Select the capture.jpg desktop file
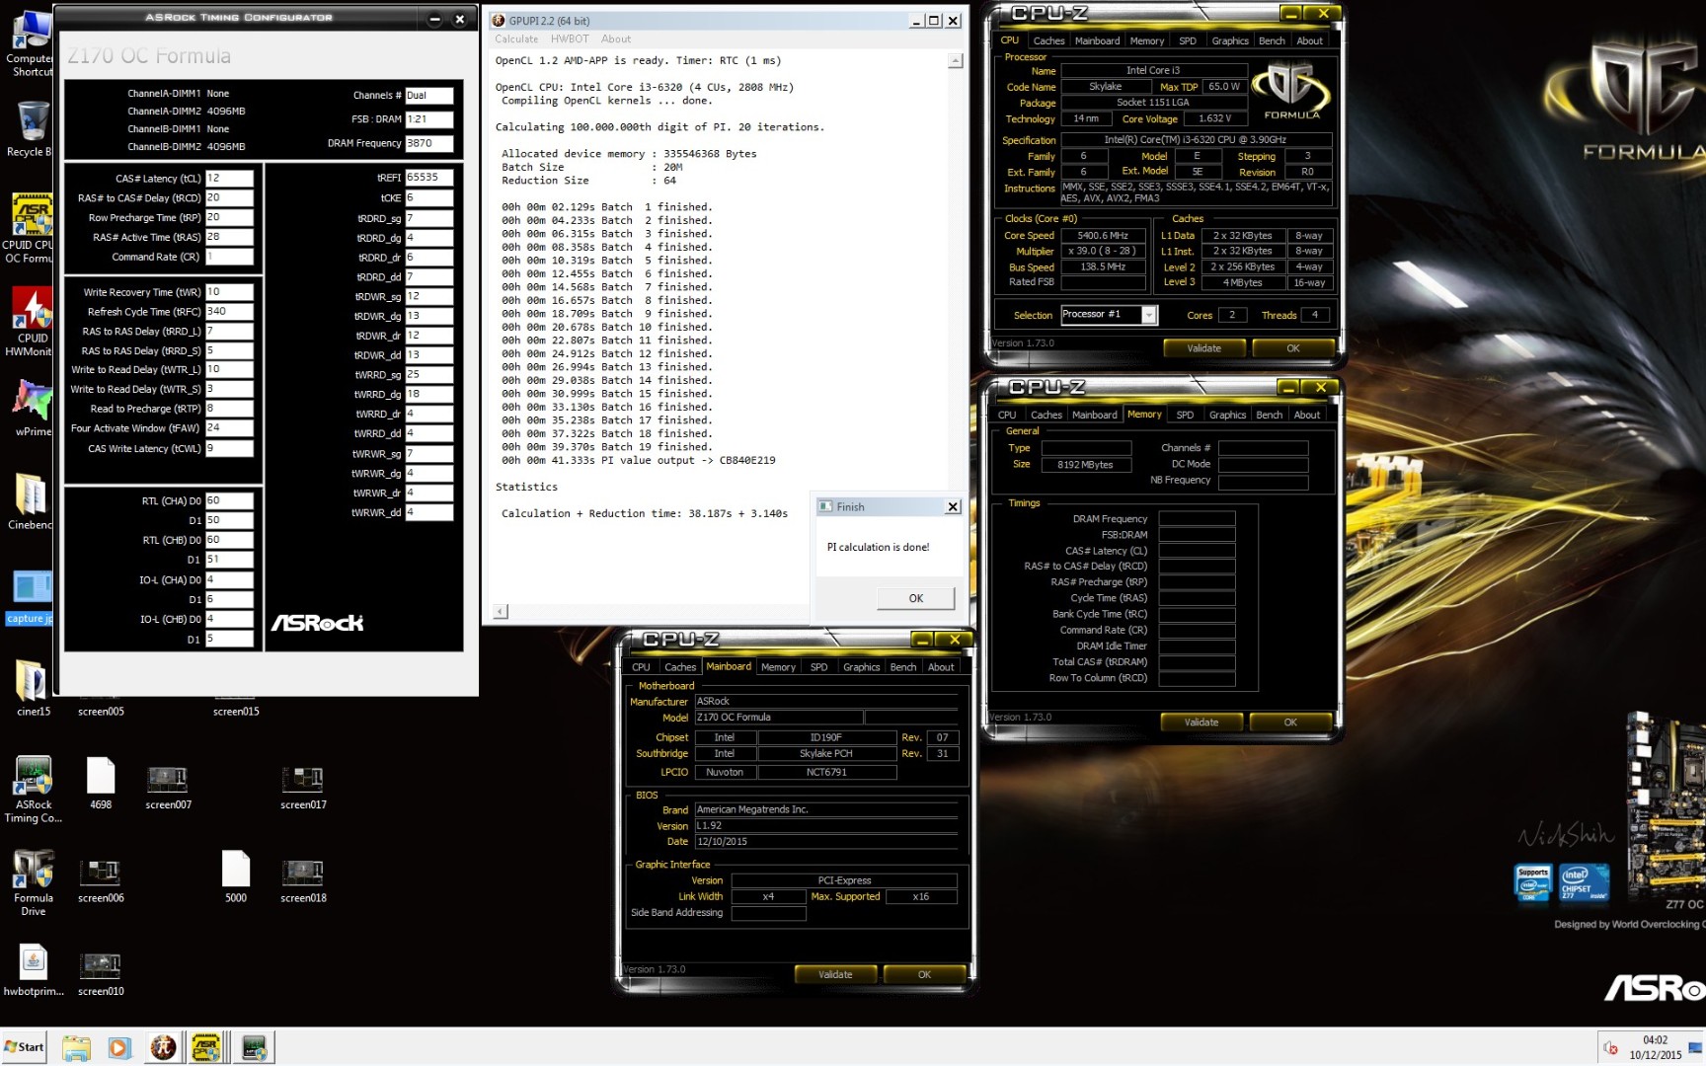This screenshot has width=1706, height=1066. click(32, 596)
